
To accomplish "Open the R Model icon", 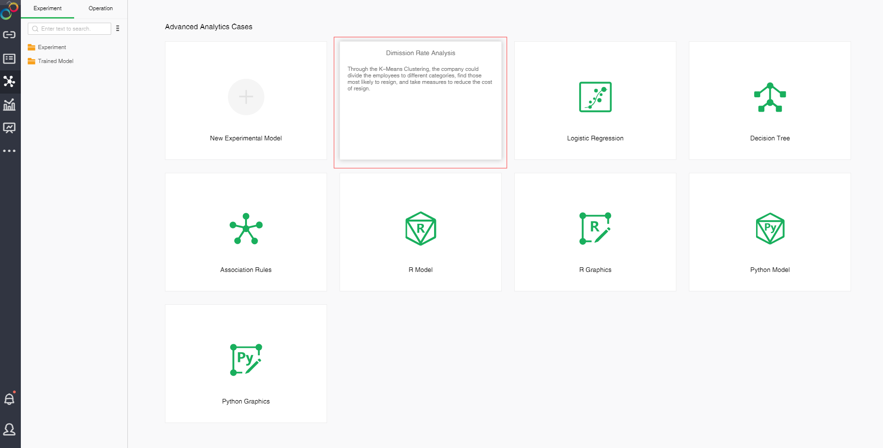I will point(420,228).
